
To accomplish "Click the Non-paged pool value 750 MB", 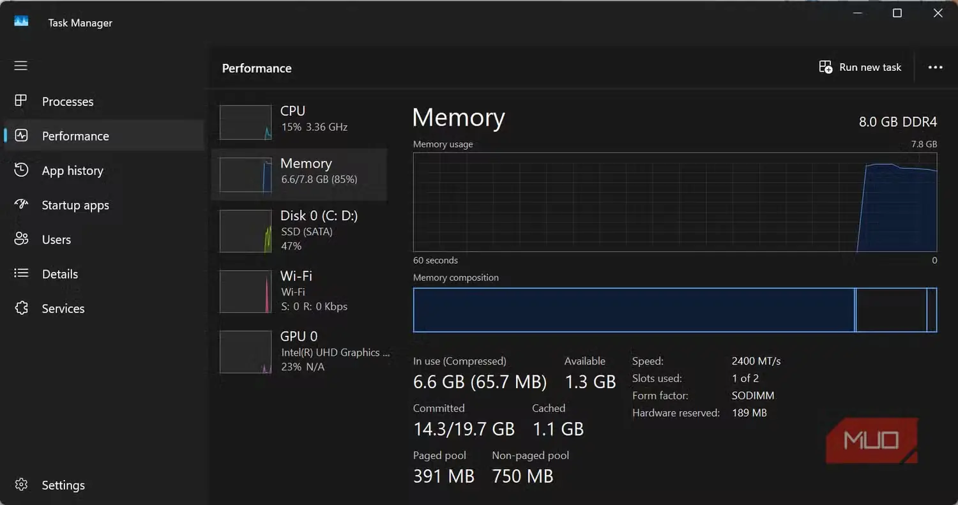I will pyautogui.click(x=522, y=476).
